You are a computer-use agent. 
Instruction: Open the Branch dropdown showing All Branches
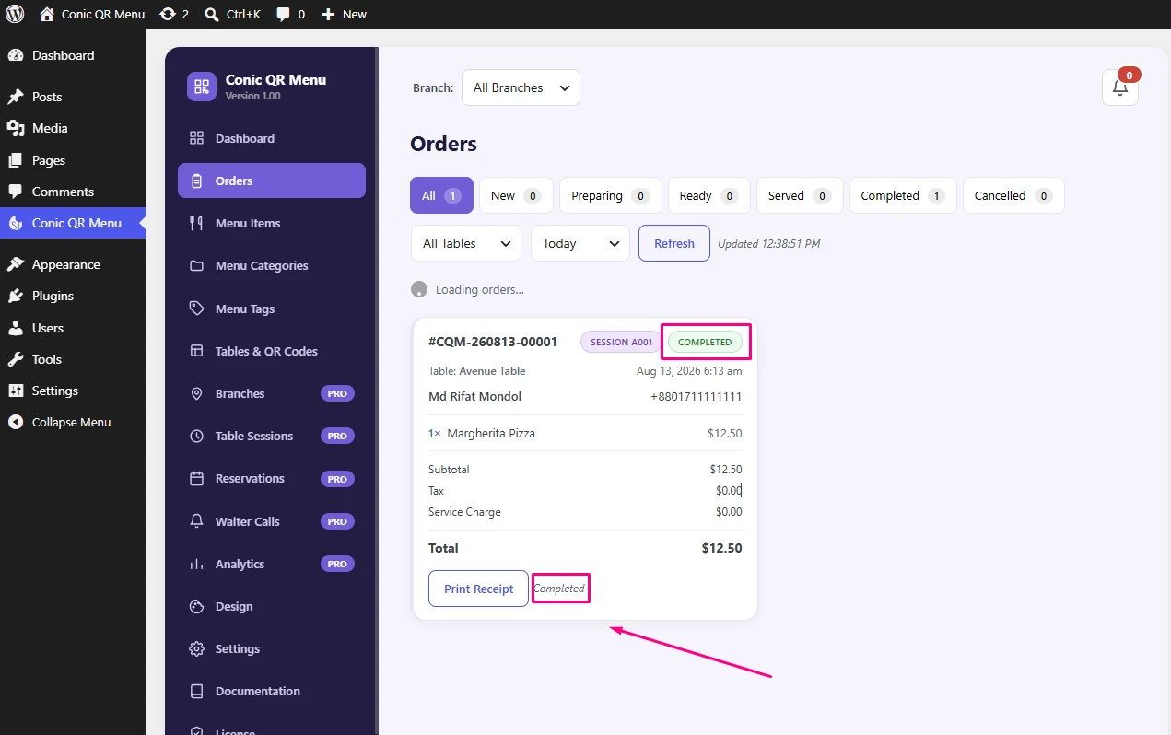pyautogui.click(x=521, y=87)
